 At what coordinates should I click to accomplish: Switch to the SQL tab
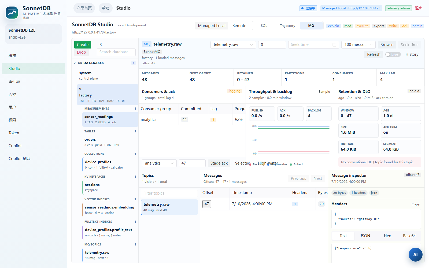264,26
